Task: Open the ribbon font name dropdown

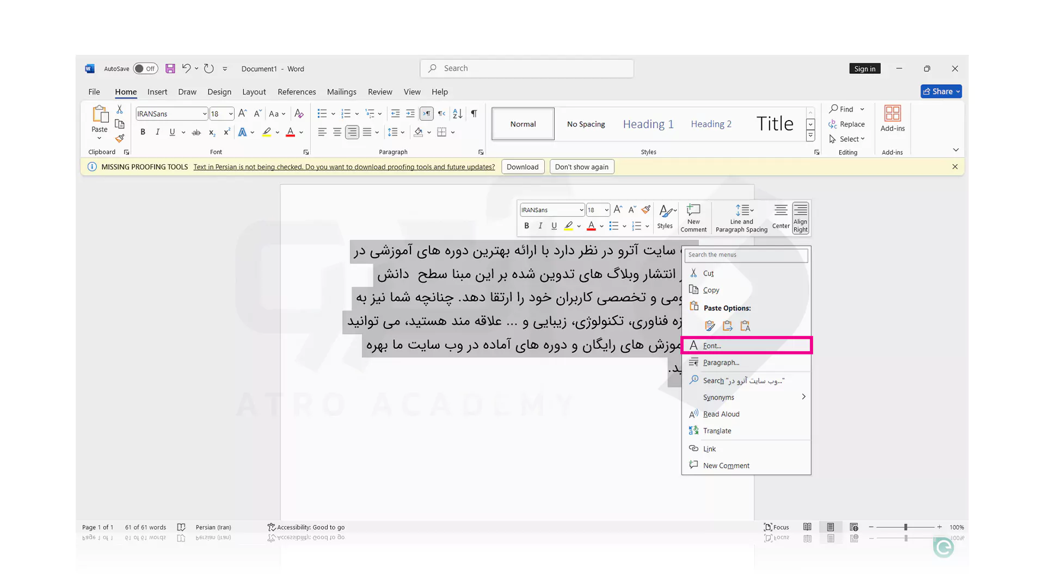Action: 205,114
